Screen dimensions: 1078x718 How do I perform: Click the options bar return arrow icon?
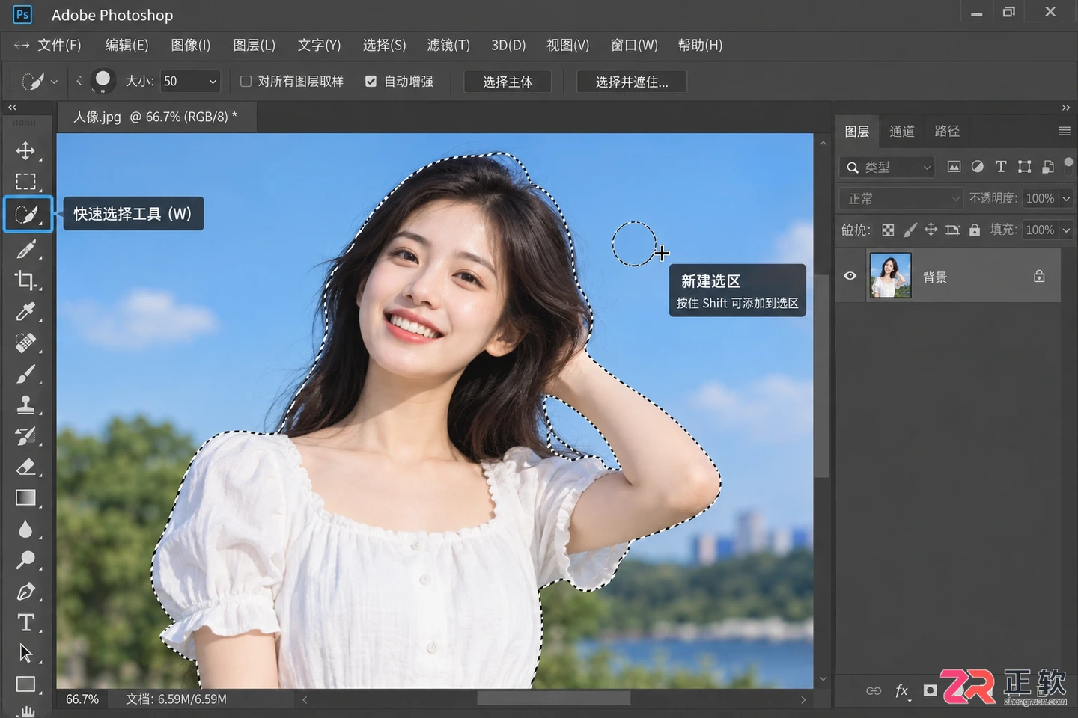(22, 45)
